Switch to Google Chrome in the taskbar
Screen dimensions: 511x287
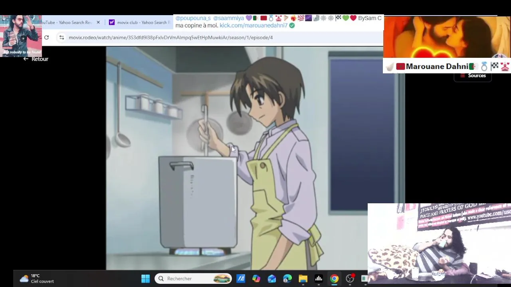click(x=334, y=279)
